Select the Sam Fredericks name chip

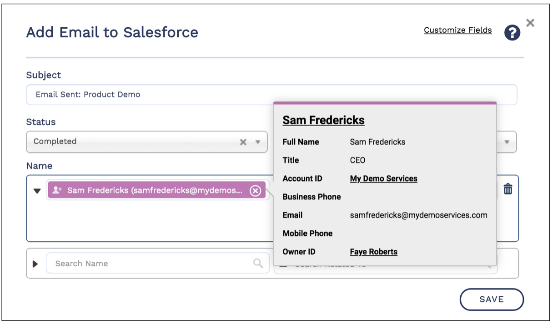click(155, 190)
